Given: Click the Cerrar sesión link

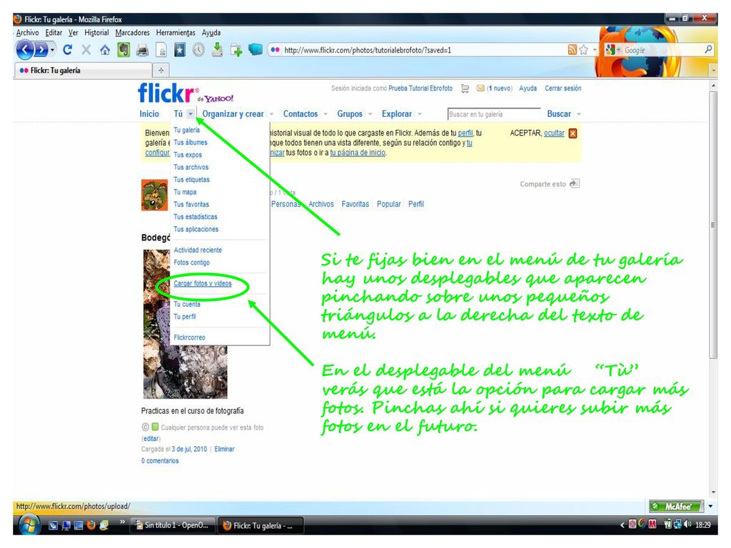Looking at the screenshot, I should click(563, 88).
